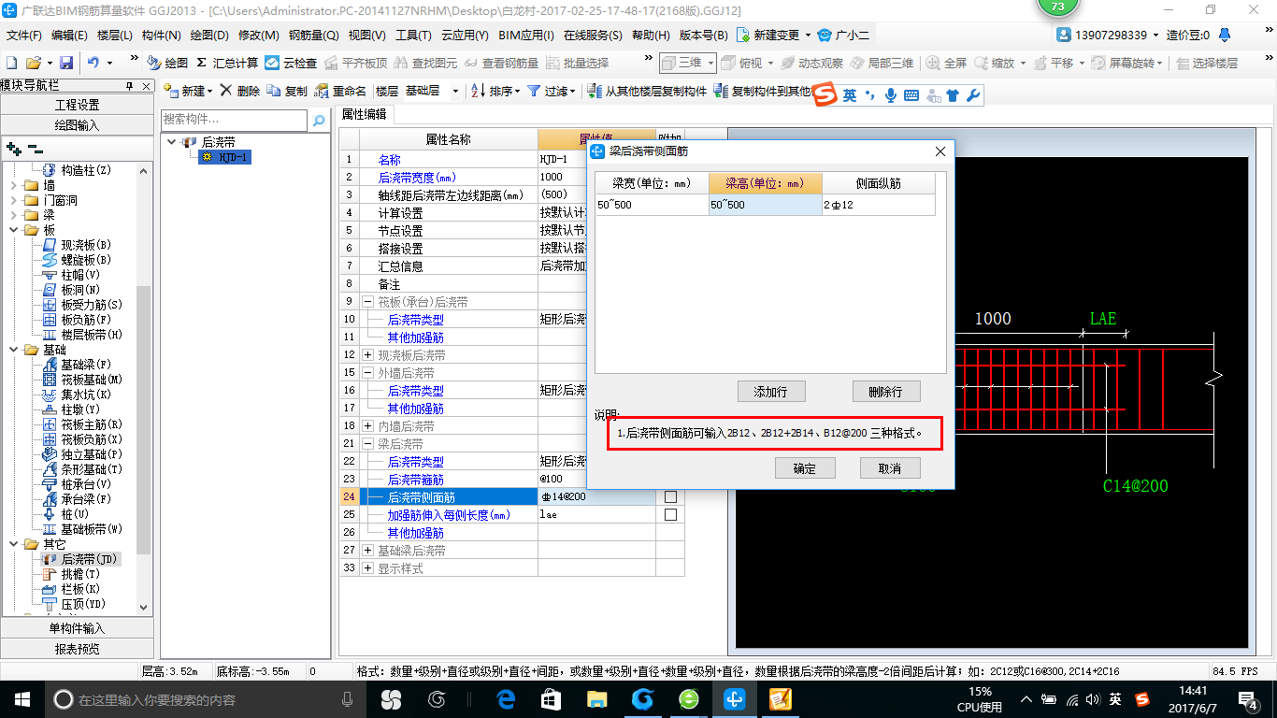Image resolution: width=1277 pixels, height=718 pixels.
Task: Open the 绘图 drawing tool
Action: tap(167, 63)
